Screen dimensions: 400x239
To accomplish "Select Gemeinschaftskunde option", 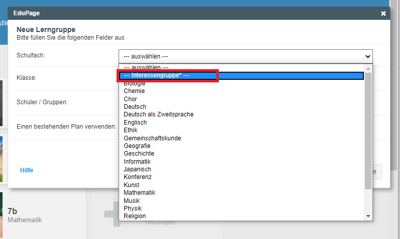I will click(242, 138).
